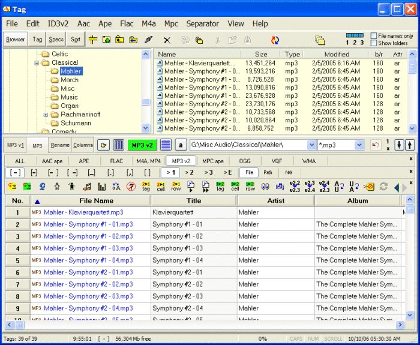This screenshot has width=420, height=345.
Task: Open the Columns tab
Action: [83, 145]
